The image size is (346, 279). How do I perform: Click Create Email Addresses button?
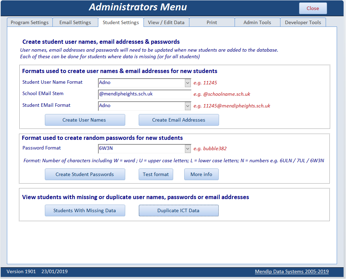[x=179, y=120]
